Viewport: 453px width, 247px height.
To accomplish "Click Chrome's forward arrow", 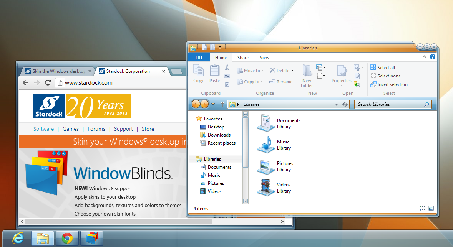I will point(37,83).
